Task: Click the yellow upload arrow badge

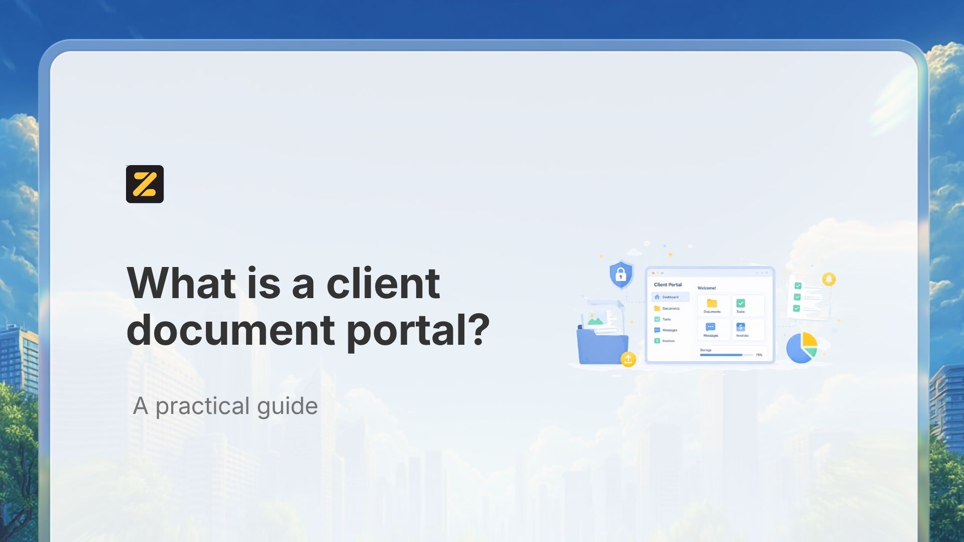Action: click(x=628, y=359)
